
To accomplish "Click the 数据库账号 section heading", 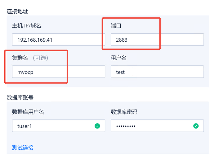I will point(20,97).
